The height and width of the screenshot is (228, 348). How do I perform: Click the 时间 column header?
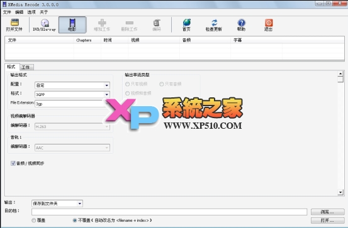coord(115,40)
